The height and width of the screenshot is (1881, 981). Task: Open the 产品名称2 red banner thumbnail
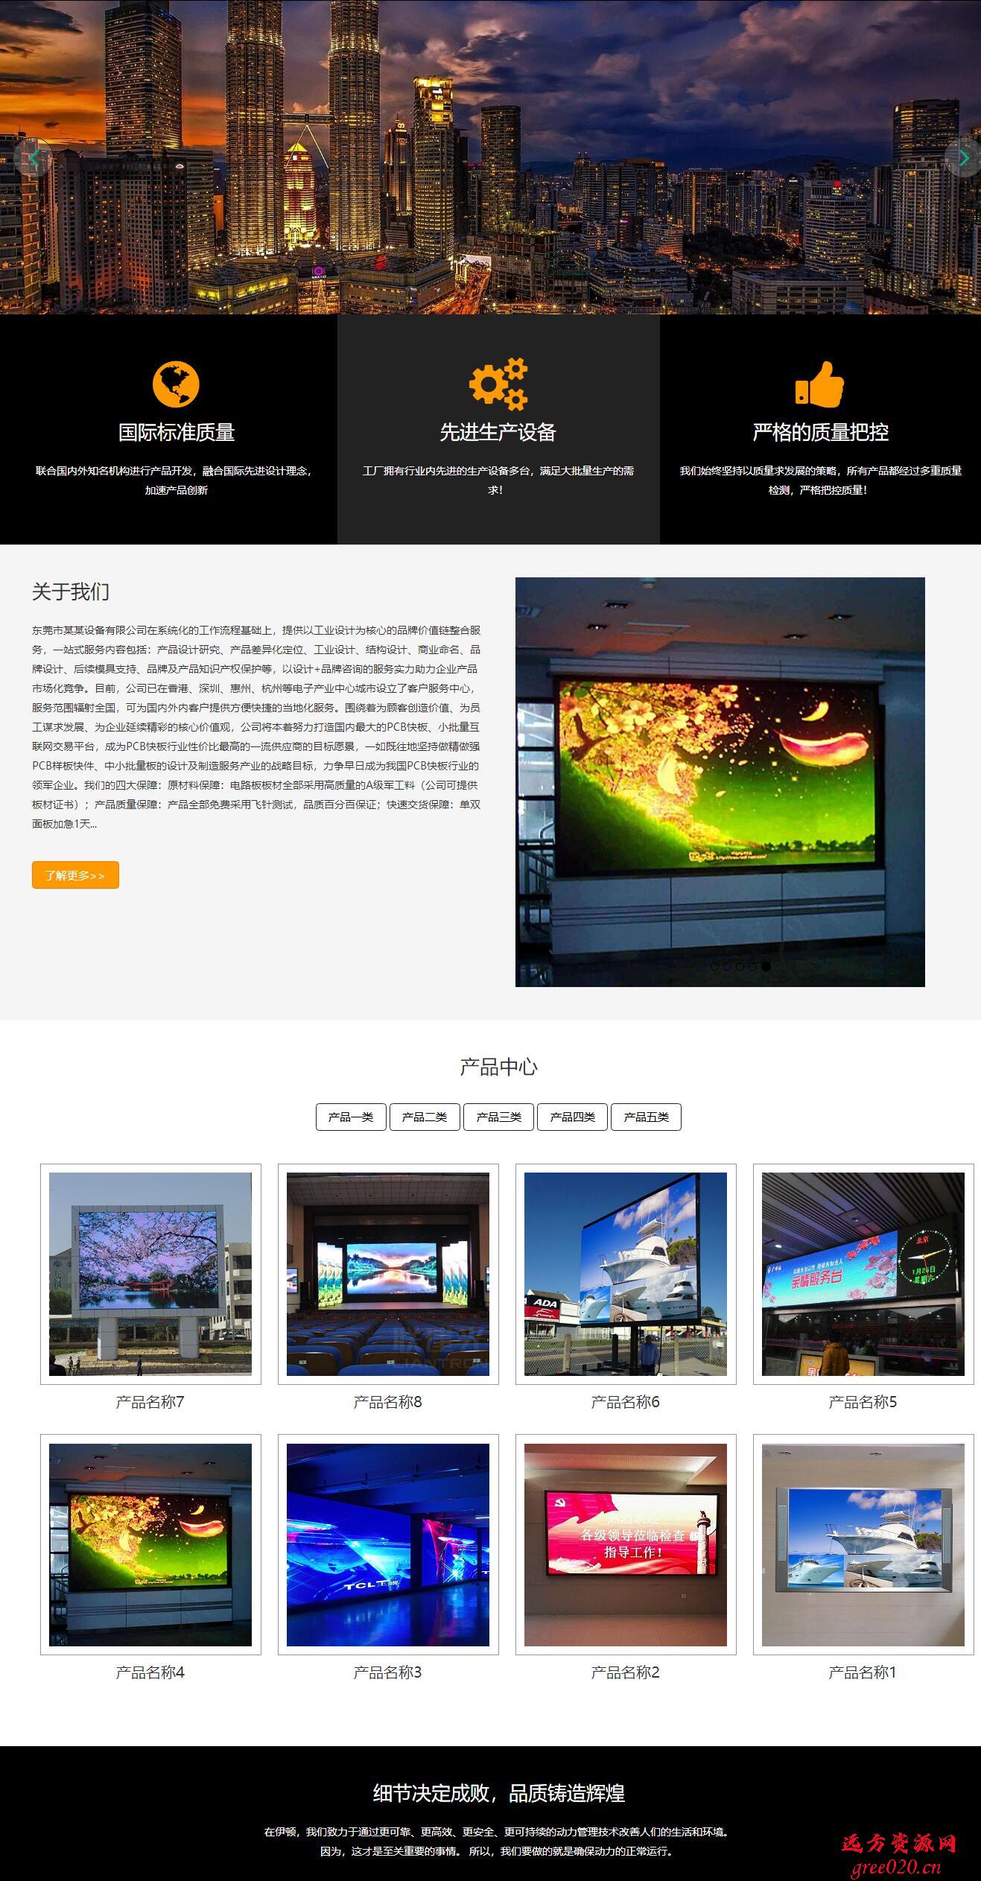(625, 1544)
